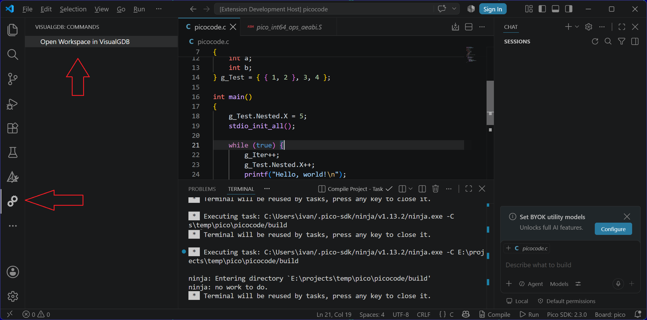Open the Accounts menu icon
Viewport: 647px width, 320px height.
[x=13, y=272]
